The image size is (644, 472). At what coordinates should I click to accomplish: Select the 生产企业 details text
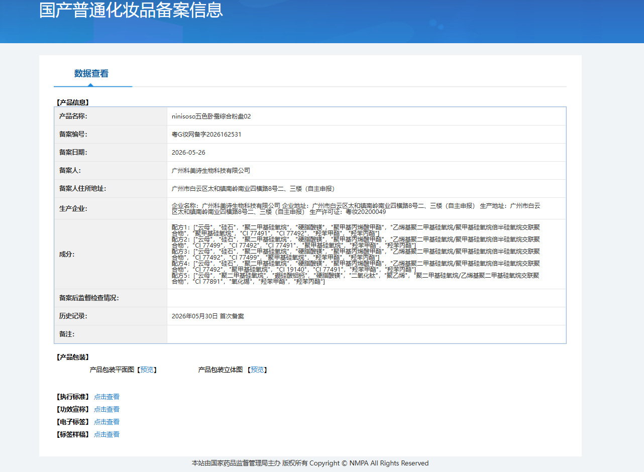click(356, 208)
